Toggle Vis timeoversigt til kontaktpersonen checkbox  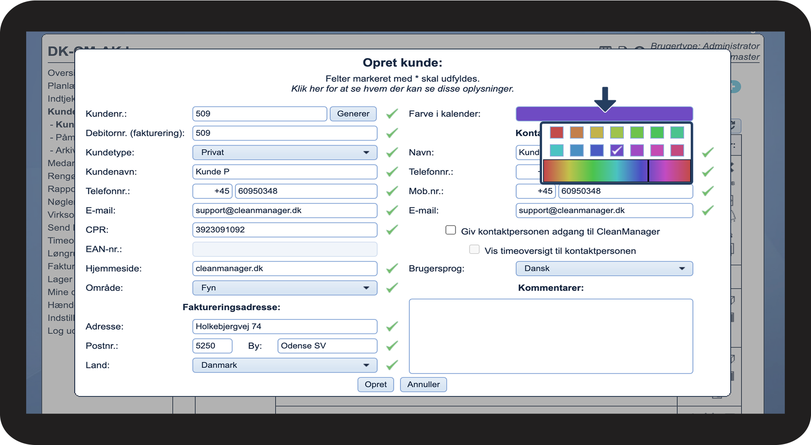[x=474, y=249]
